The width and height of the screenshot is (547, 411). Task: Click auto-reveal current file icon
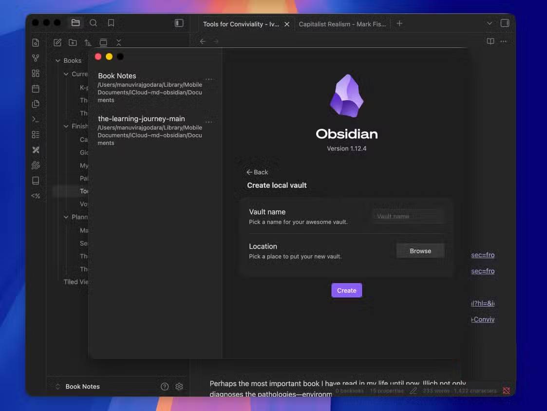103,42
